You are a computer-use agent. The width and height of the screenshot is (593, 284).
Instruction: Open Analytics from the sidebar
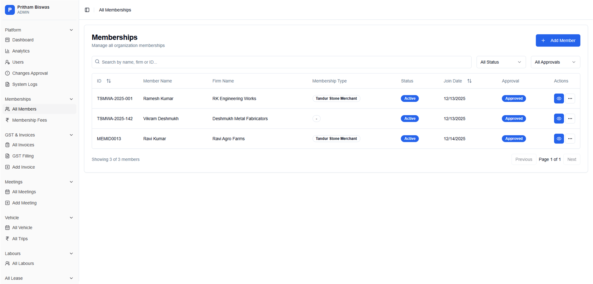39,51
